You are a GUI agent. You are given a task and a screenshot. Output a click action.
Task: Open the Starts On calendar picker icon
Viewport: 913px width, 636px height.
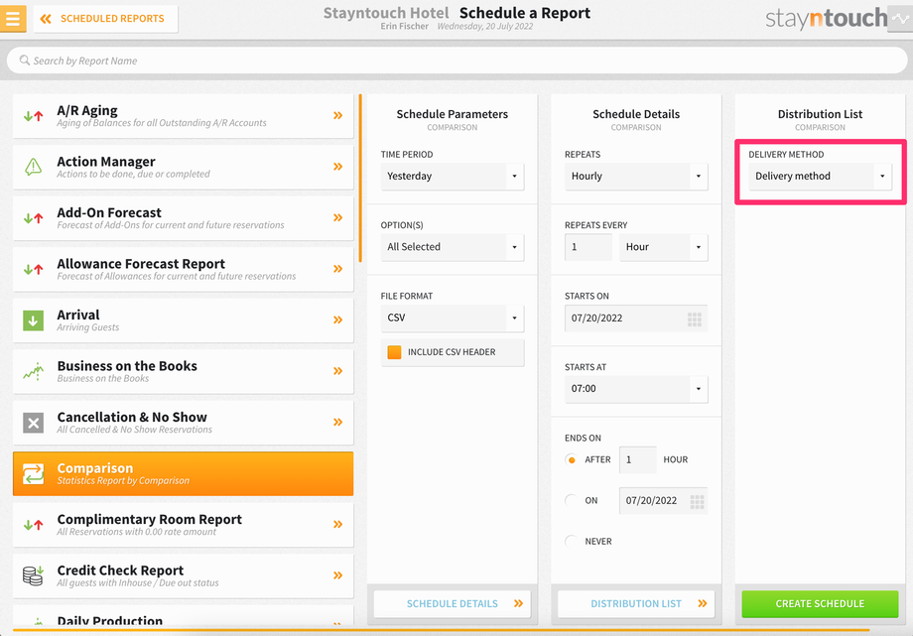point(695,318)
